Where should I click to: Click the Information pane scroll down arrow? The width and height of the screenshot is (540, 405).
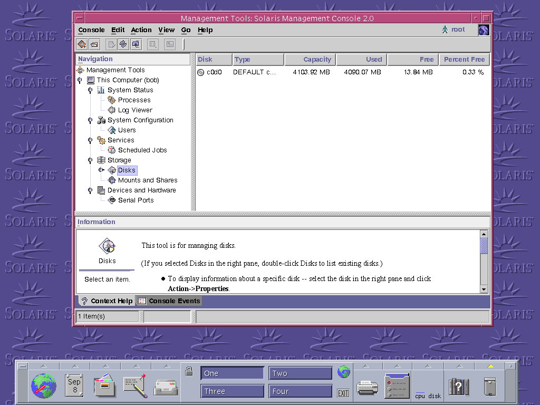tap(484, 290)
